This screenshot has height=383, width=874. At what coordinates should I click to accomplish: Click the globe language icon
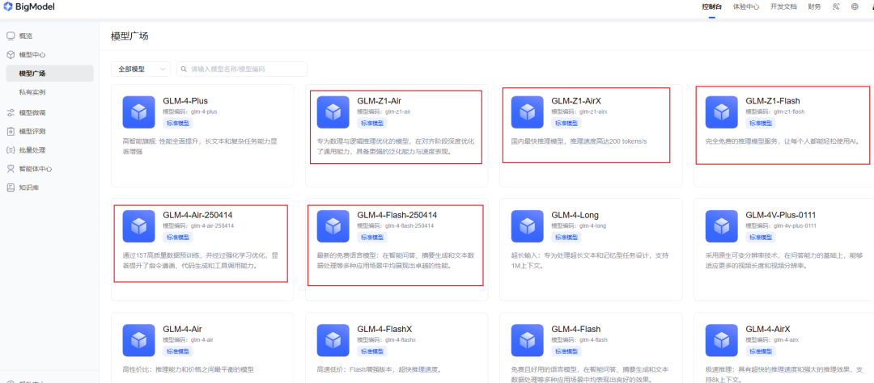click(855, 6)
